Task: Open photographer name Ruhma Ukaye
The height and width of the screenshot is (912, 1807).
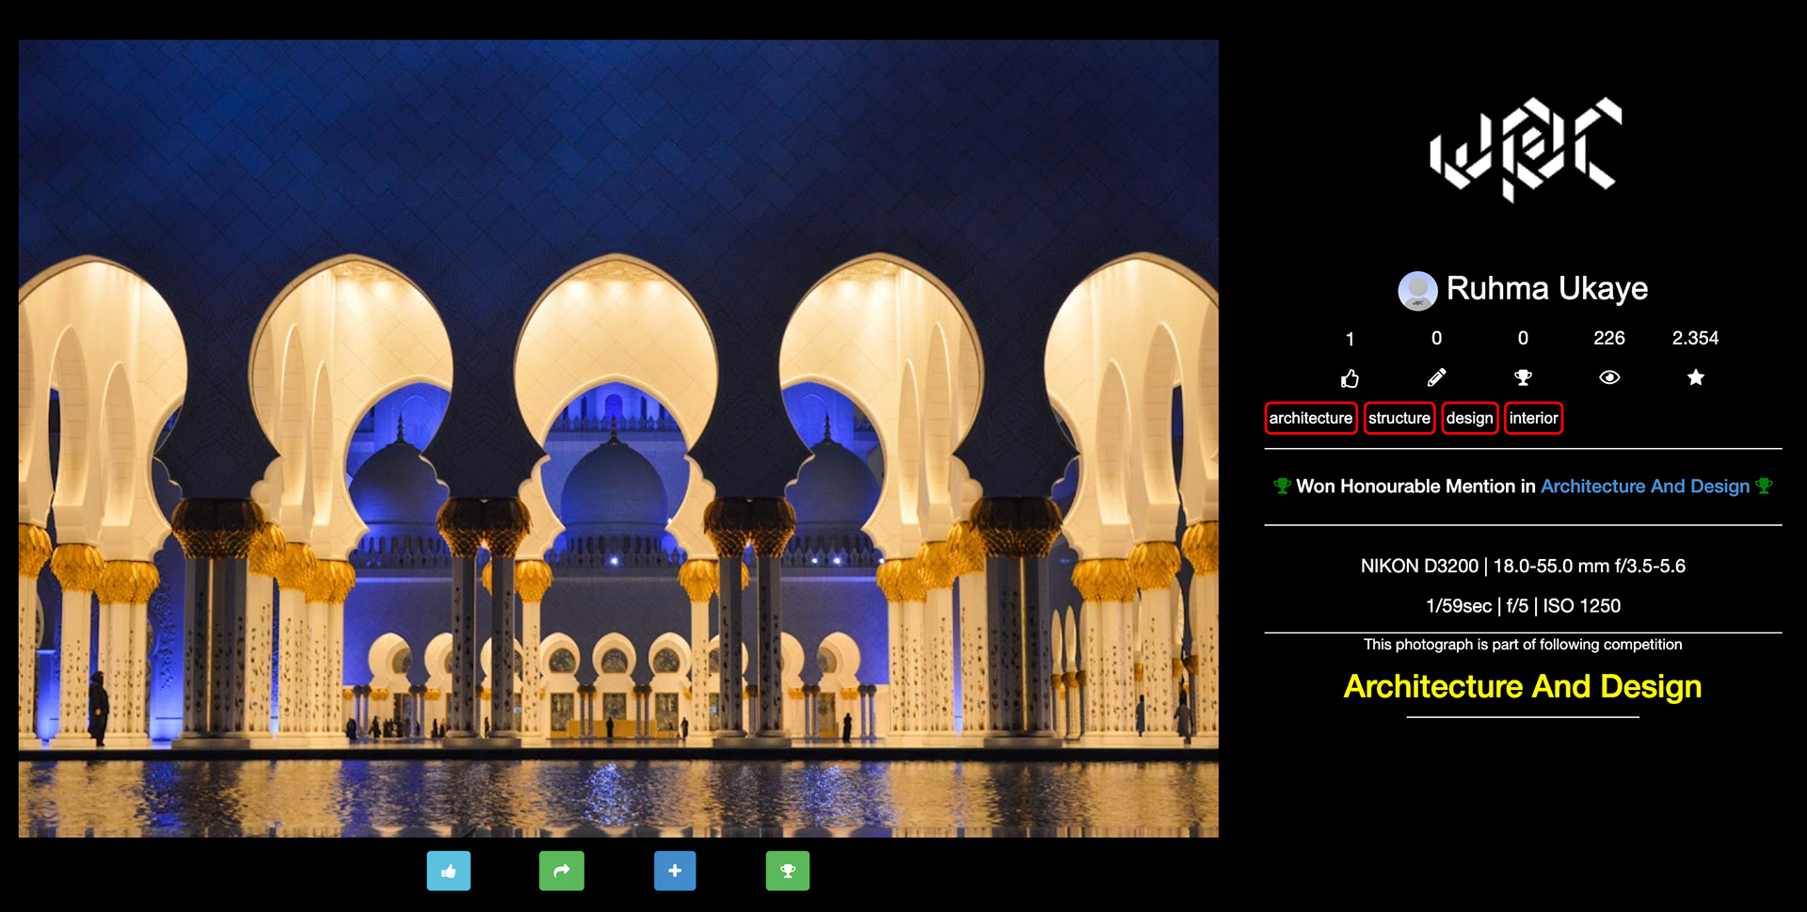Action: 1547,288
